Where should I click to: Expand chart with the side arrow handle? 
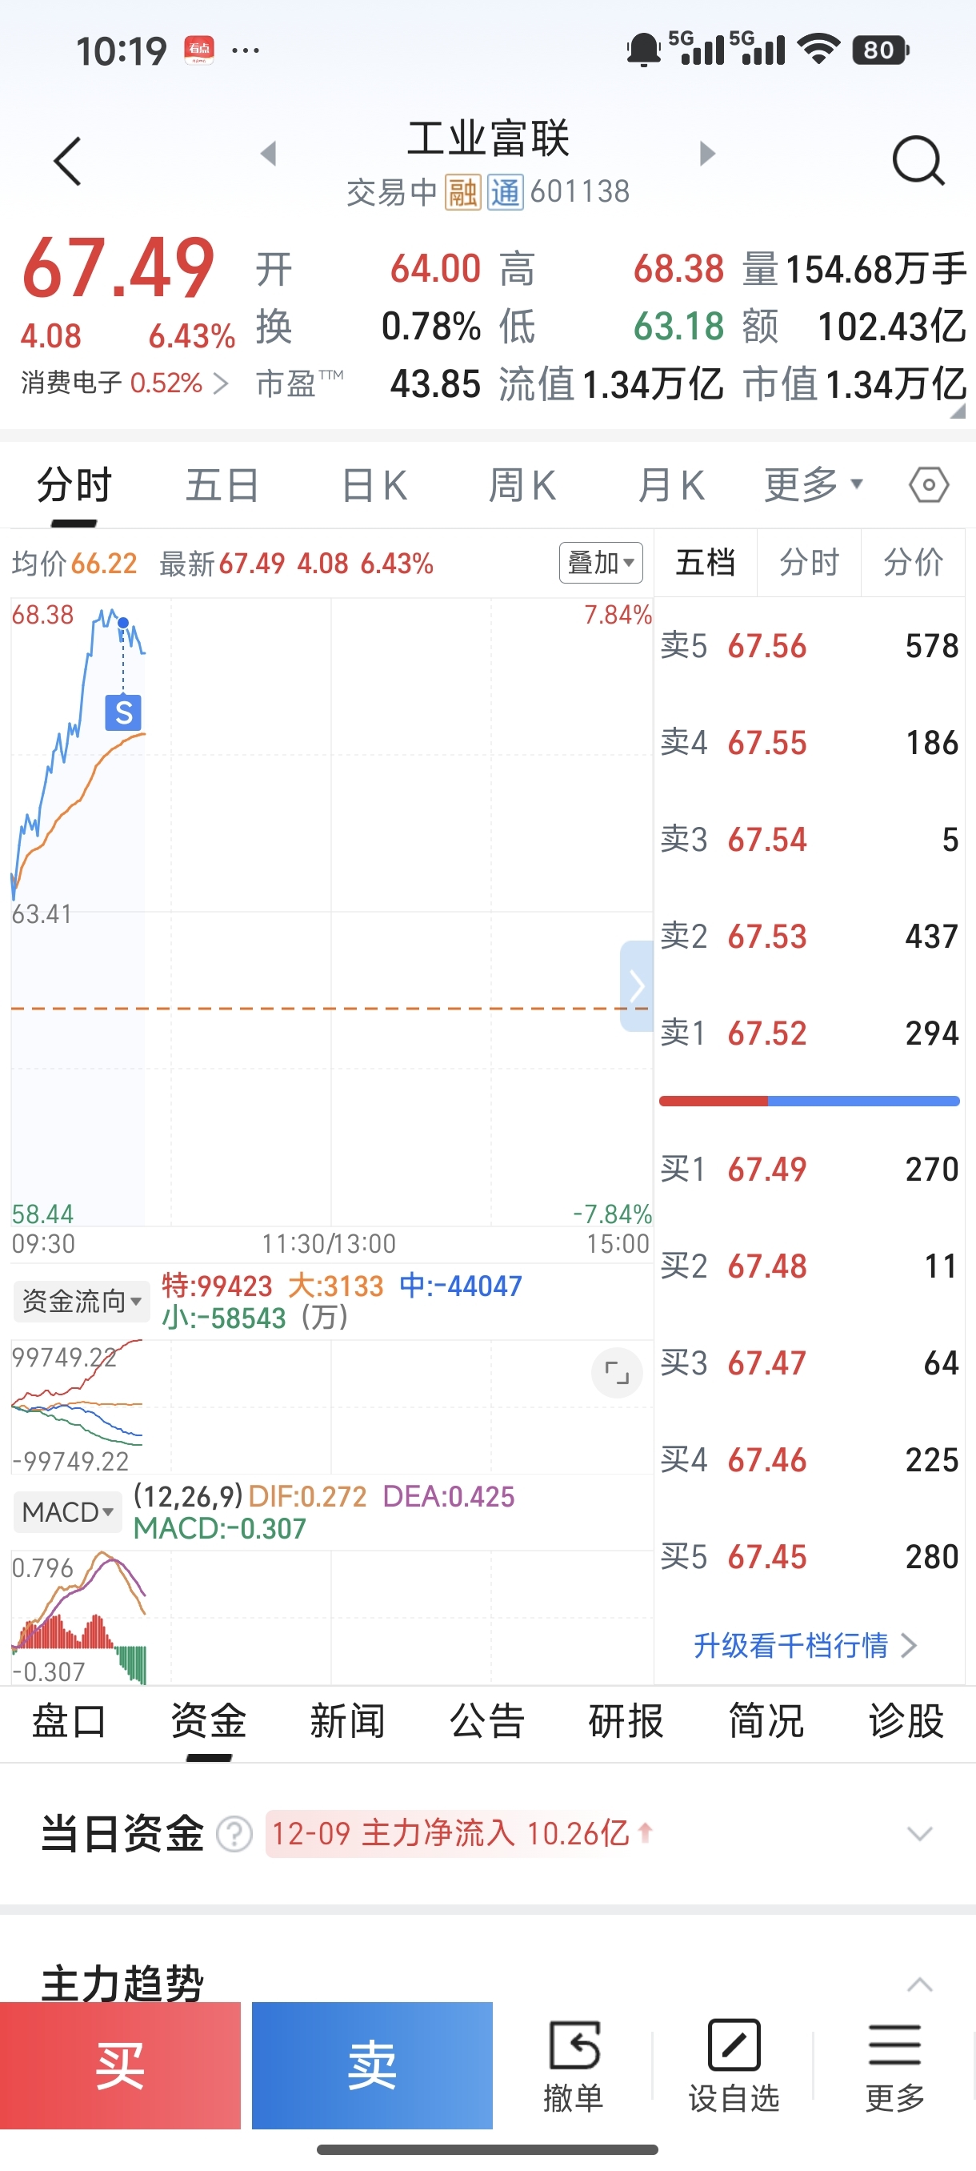point(637,986)
